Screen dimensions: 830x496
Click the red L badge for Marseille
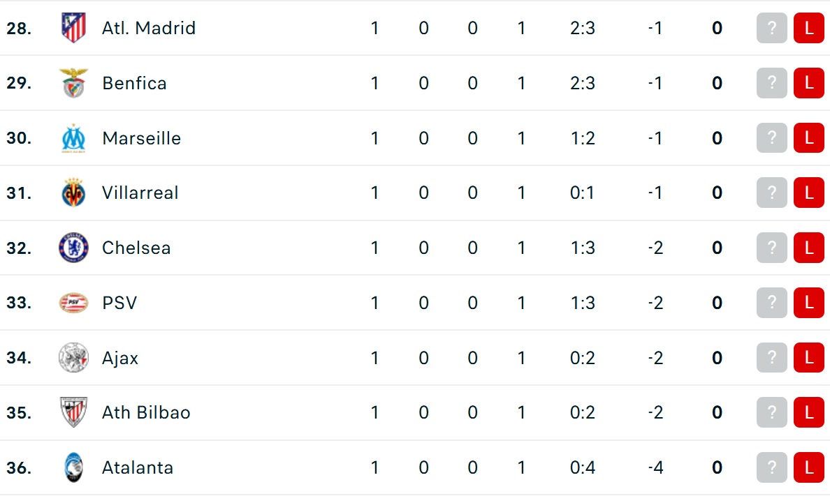click(809, 138)
